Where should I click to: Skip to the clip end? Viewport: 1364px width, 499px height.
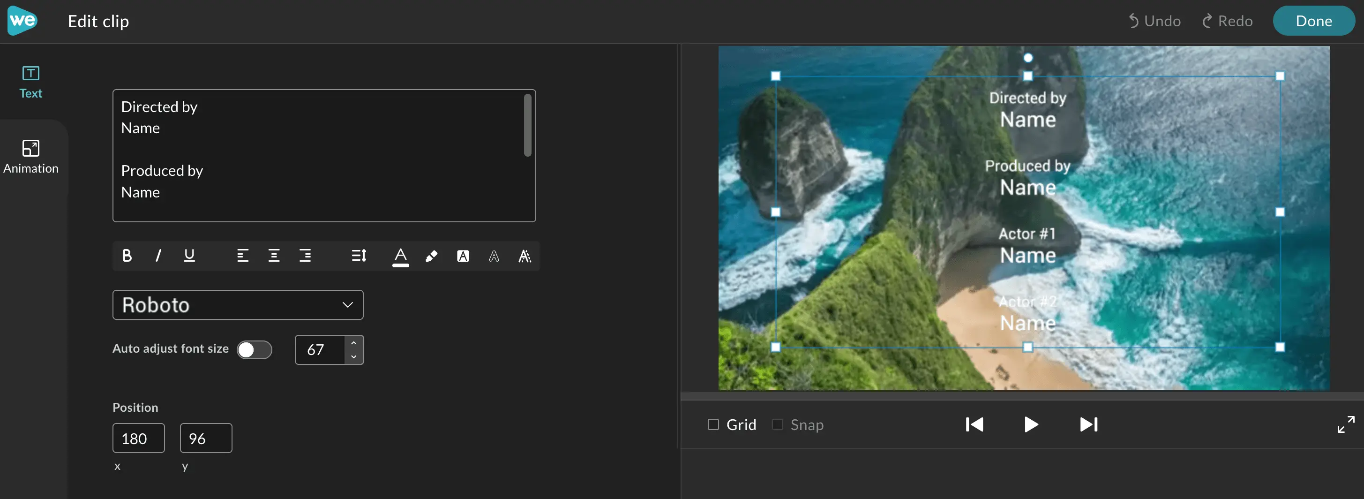(x=1089, y=424)
